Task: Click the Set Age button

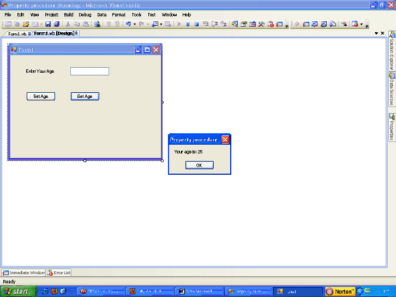Action: click(x=41, y=96)
